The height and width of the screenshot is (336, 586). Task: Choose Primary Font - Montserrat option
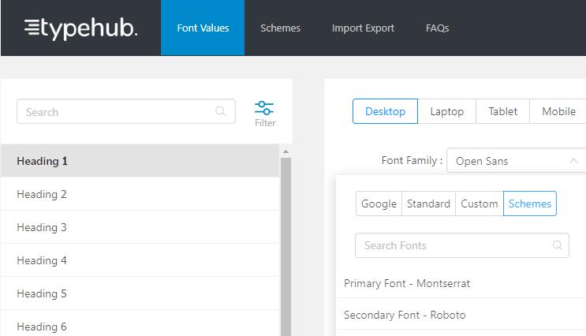tap(407, 283)
